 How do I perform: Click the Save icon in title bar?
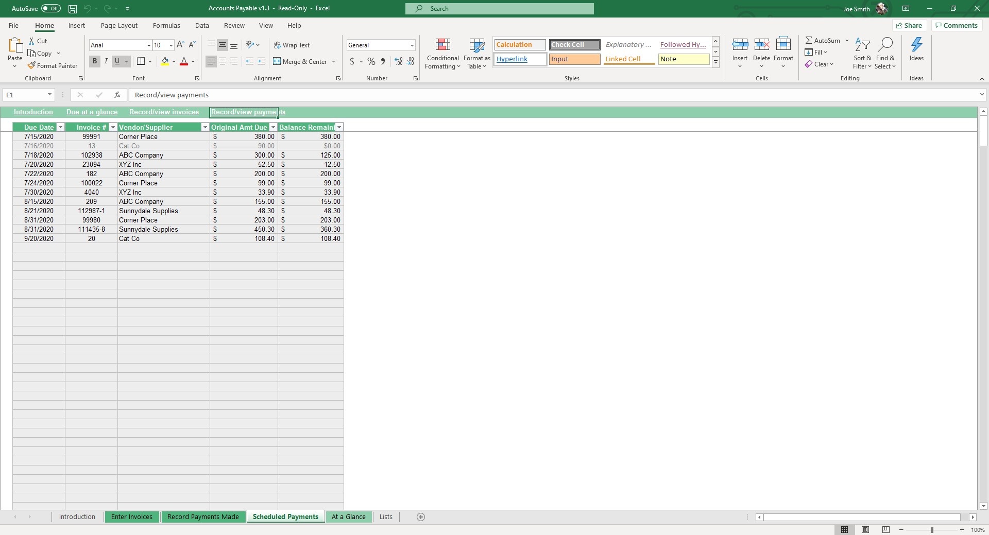73,9
